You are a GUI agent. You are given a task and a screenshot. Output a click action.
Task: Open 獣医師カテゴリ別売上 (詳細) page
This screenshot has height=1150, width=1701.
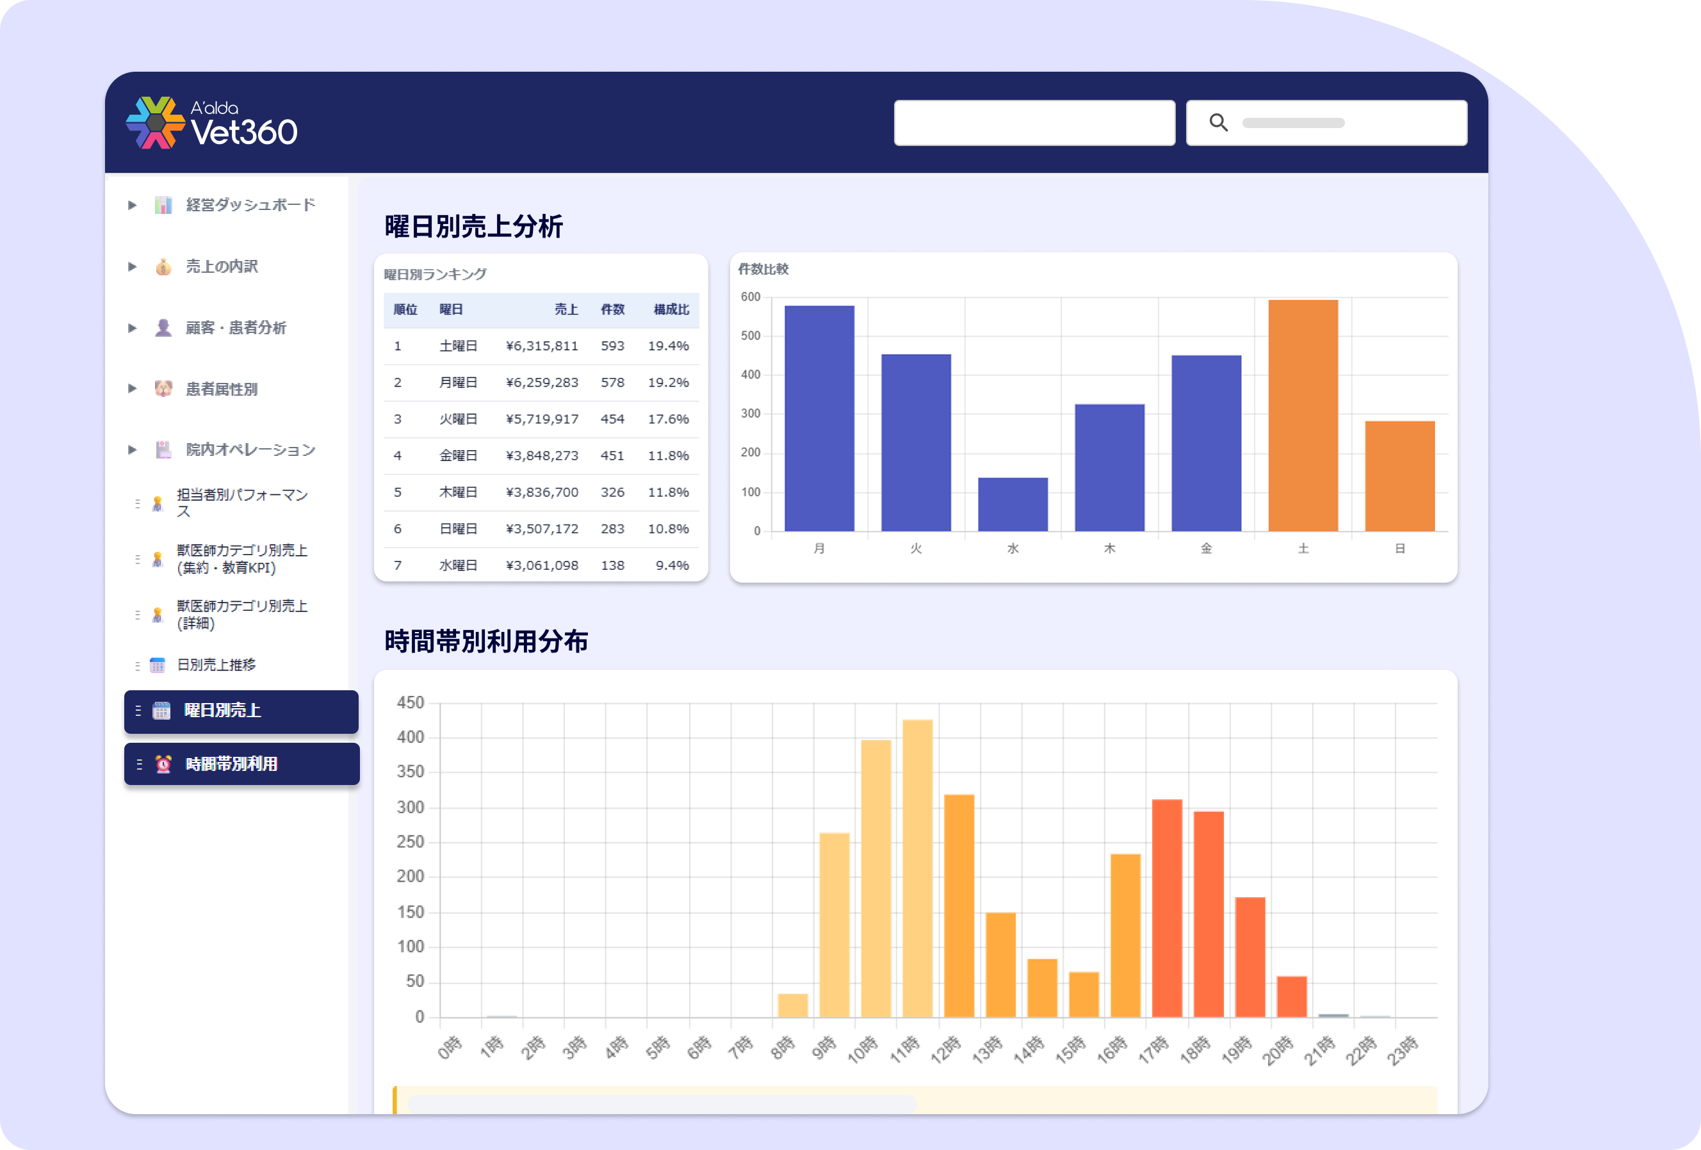242,615
